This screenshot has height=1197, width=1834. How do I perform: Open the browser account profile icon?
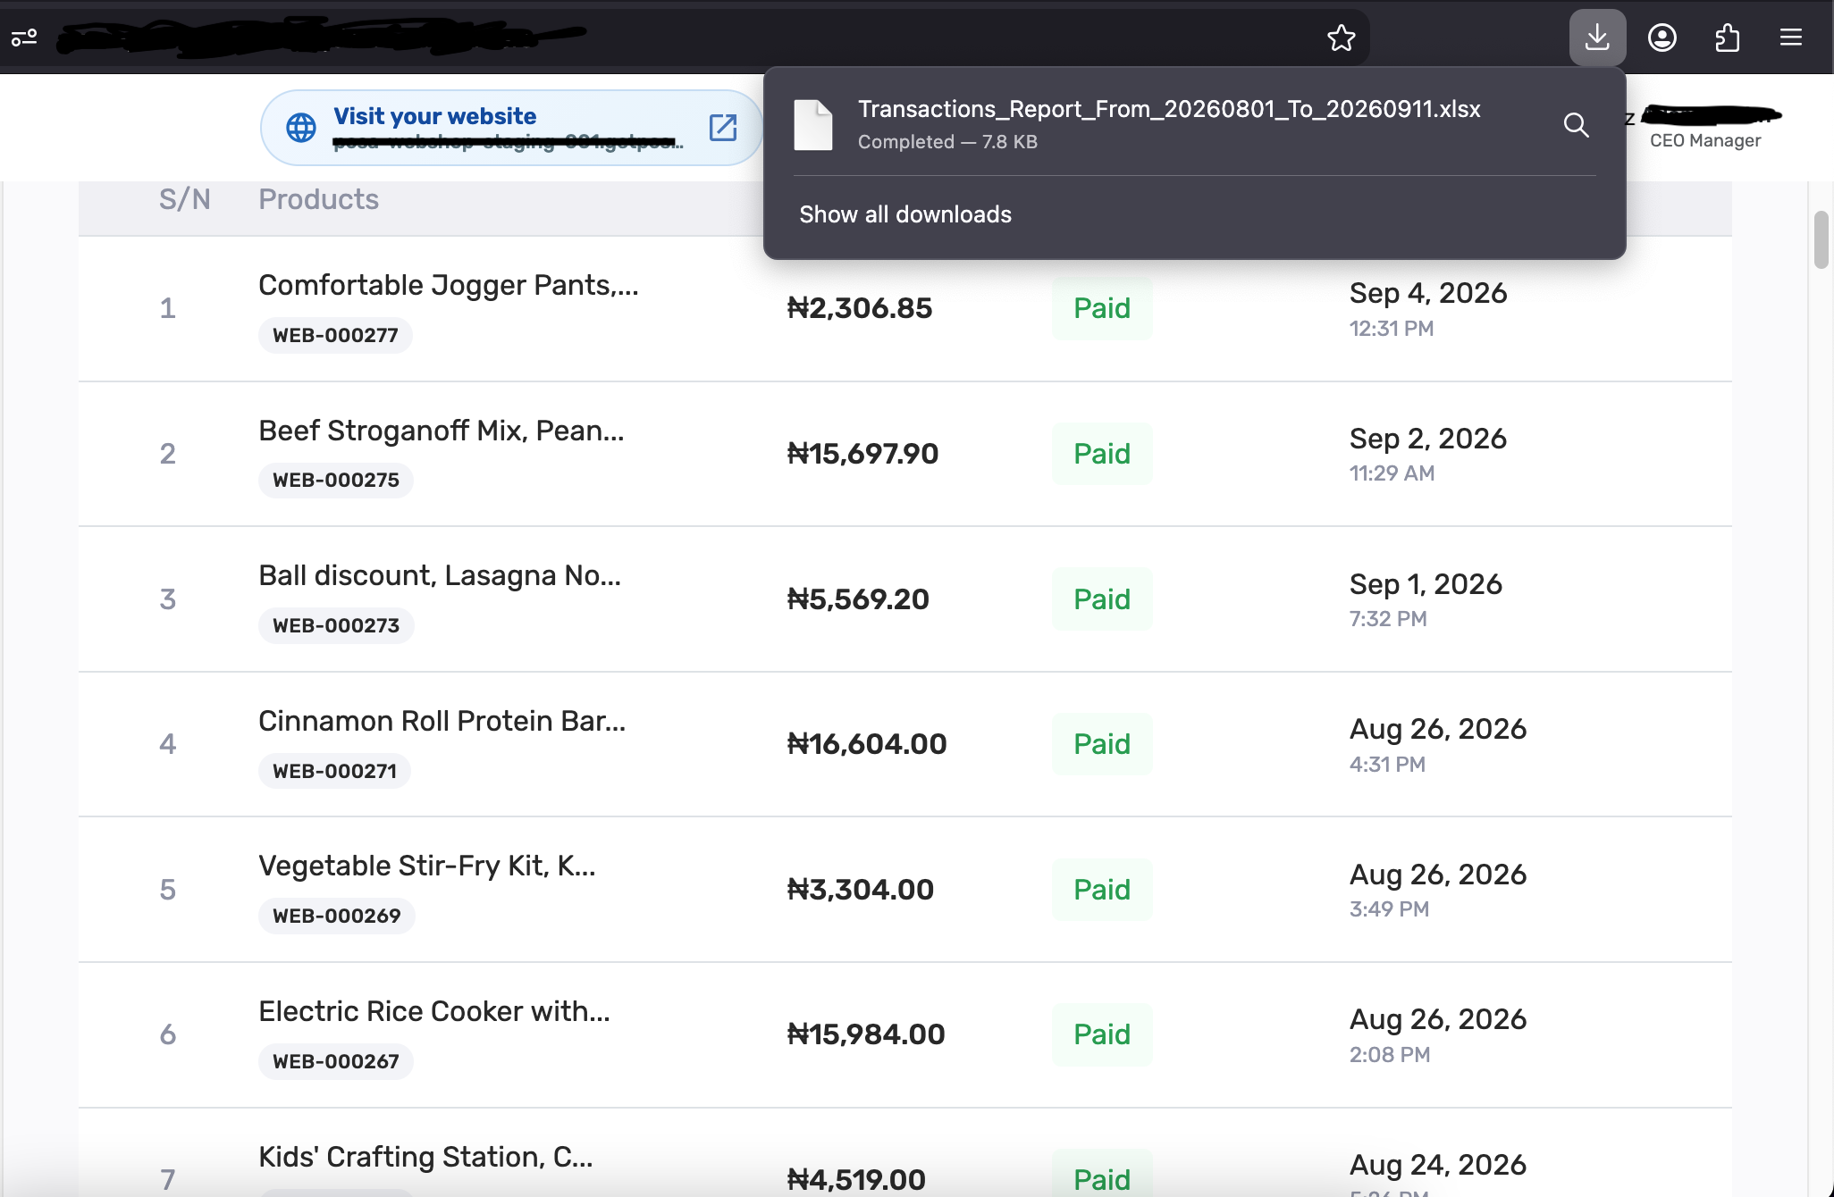pyautogui.click(x=1662, y=38)
